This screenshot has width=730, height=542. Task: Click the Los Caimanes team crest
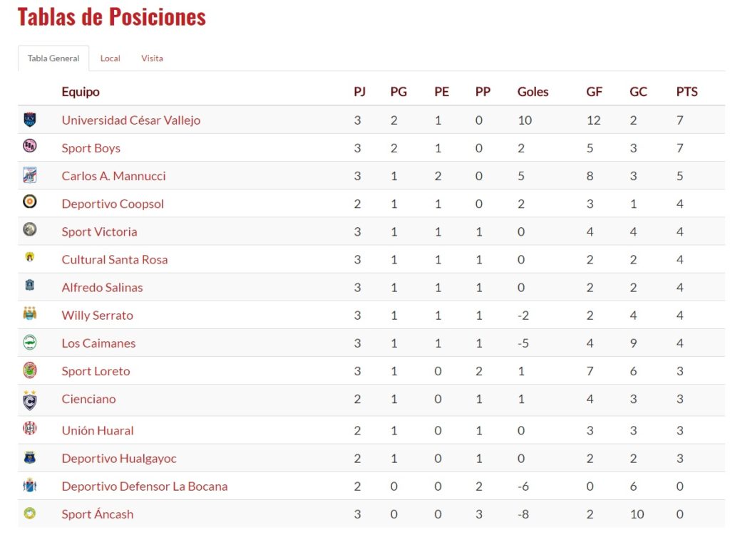tap(30, 343)
